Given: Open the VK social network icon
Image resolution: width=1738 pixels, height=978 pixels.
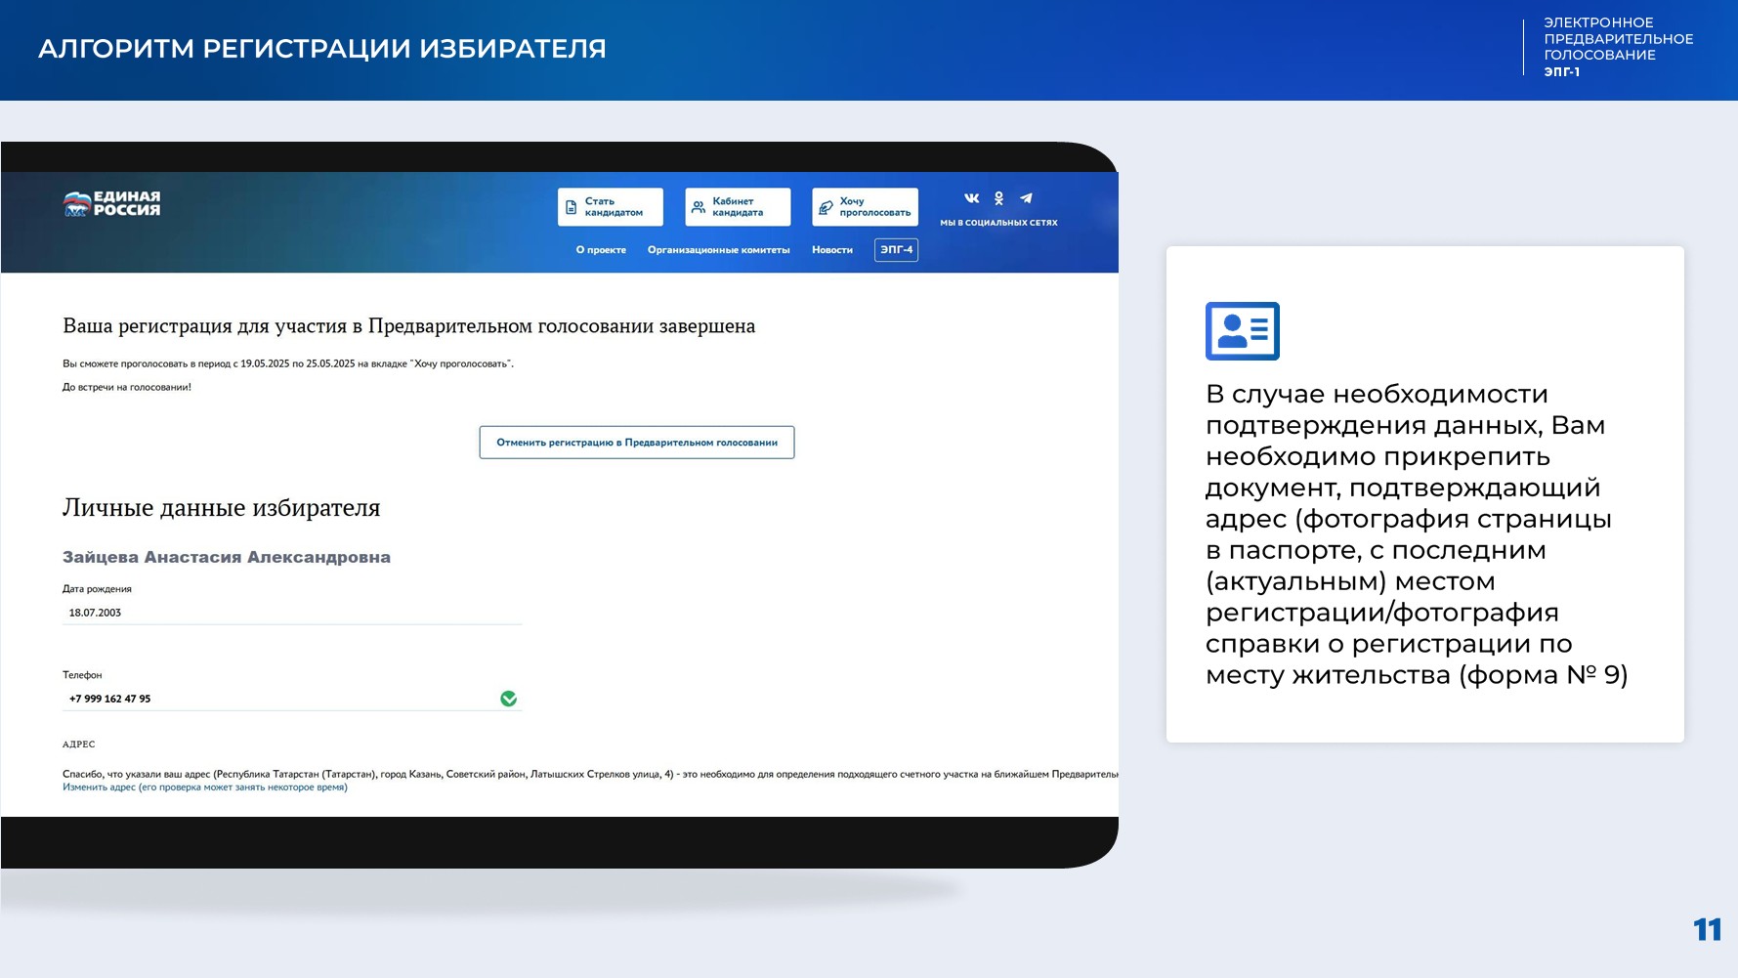Looking at the screenshot, I should (971, 198).
